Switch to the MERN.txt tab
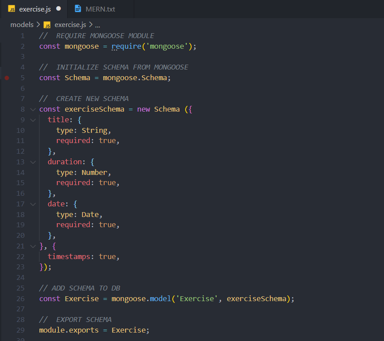384x341 pixels. pyautogui.click(x=100, y=9)
